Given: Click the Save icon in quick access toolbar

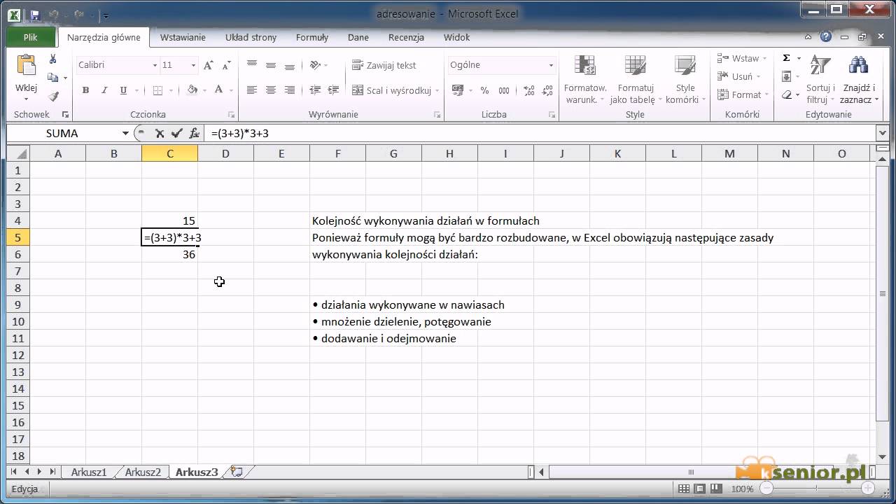Looking at the screenshot, I should (34, 14).
